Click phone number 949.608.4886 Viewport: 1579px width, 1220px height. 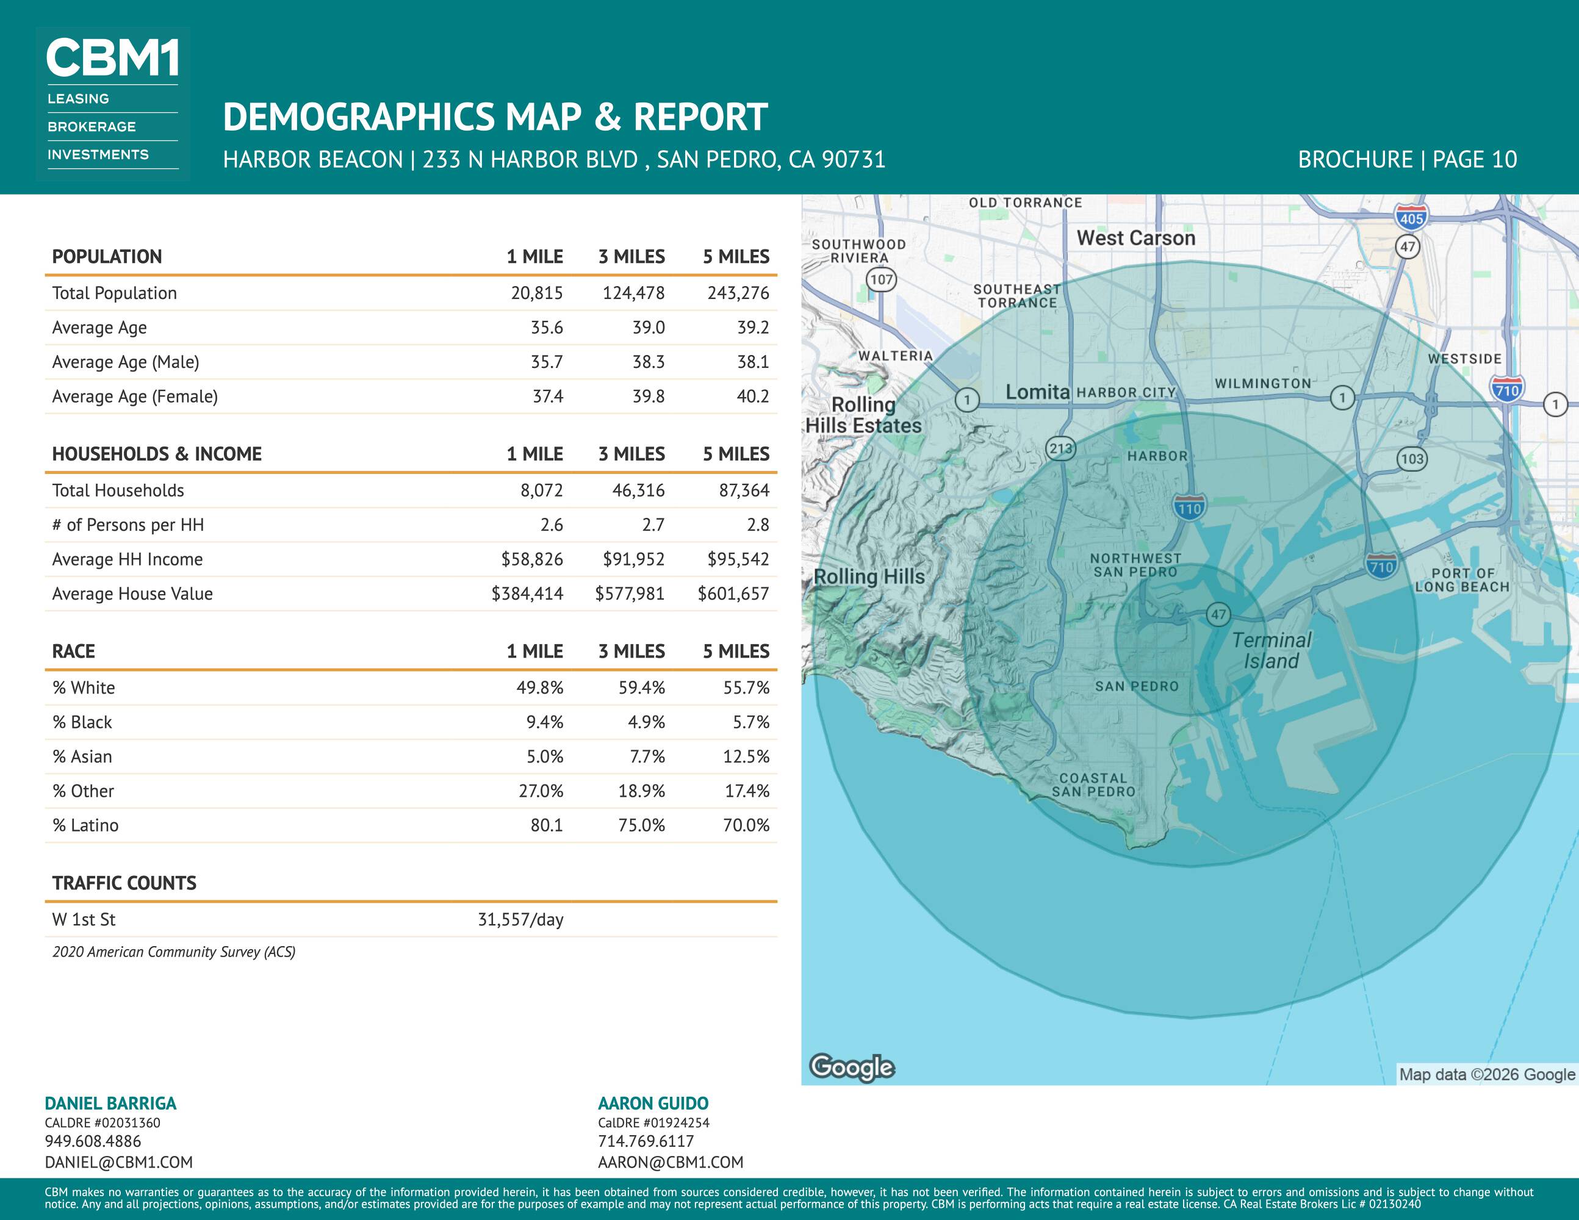[93, 1141]
